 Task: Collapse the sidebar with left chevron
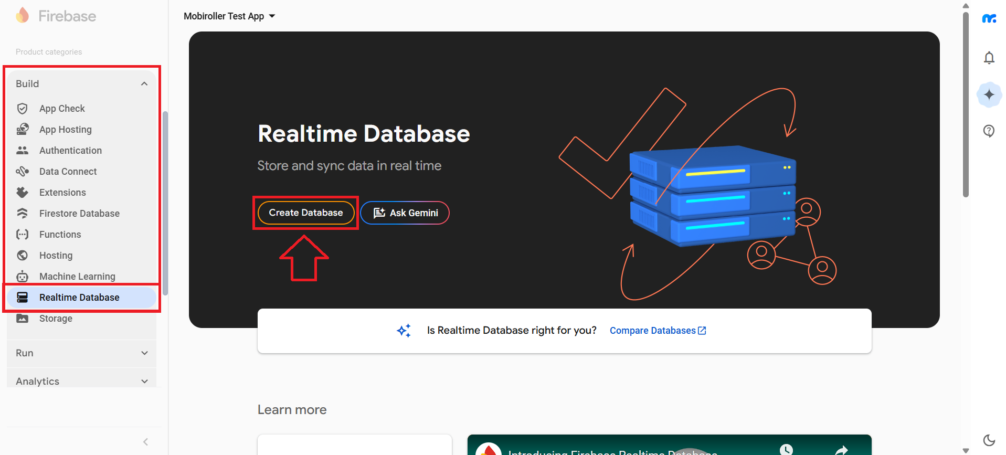tap(145, 442)
